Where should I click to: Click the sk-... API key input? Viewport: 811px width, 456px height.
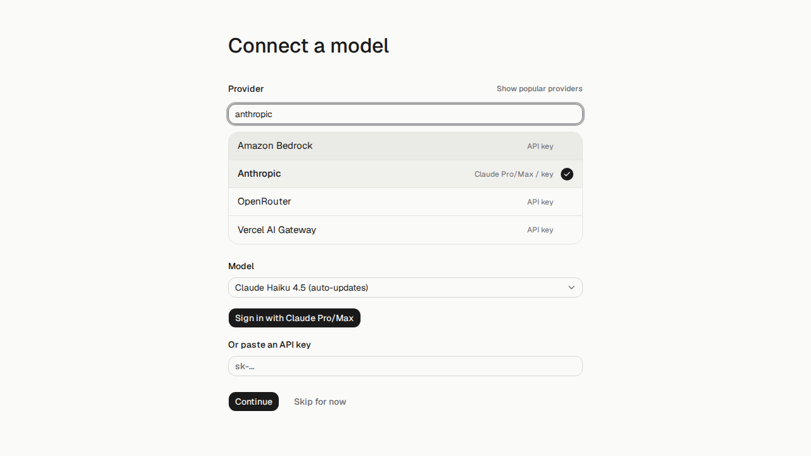[405, 366]
